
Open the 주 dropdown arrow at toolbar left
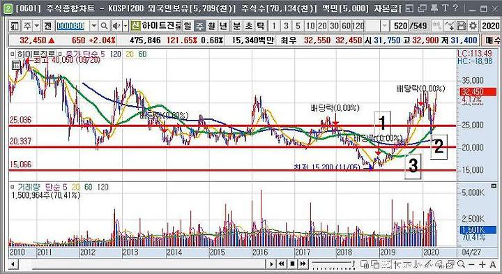pyautogui.click(x=36, y=26)
